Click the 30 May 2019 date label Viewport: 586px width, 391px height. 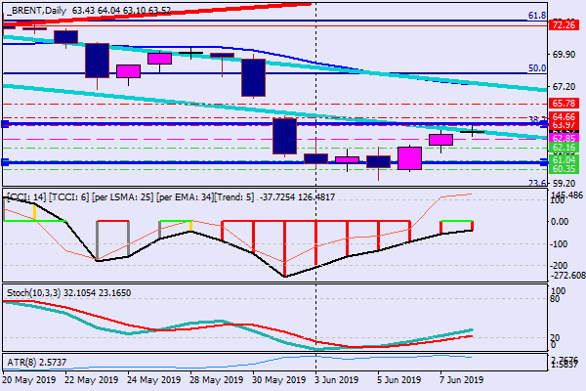(278, 380)
